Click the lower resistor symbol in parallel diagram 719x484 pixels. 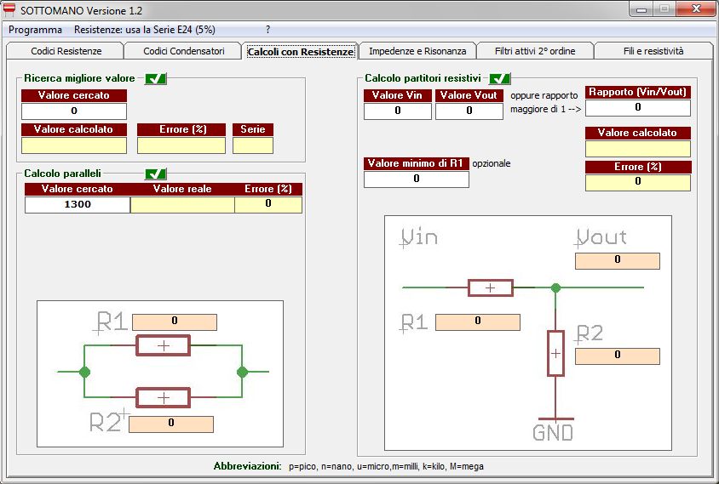pyautogui.click(x=164, y=397)
